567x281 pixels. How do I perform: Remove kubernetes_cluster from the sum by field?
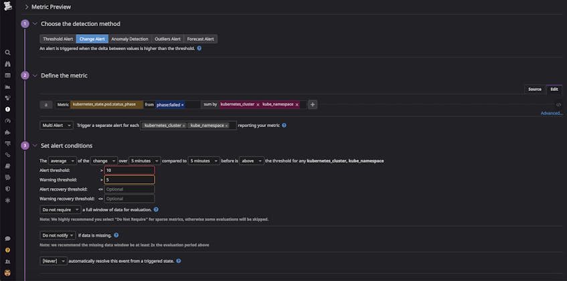(258, 105)
